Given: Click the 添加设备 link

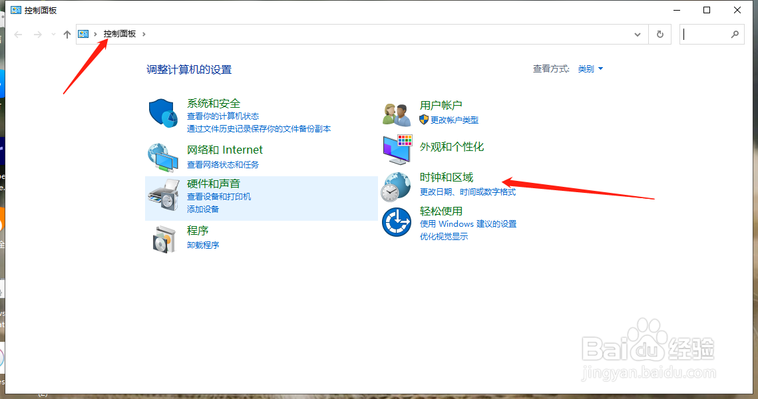Looking at the screenshot, I should [203, 209].
